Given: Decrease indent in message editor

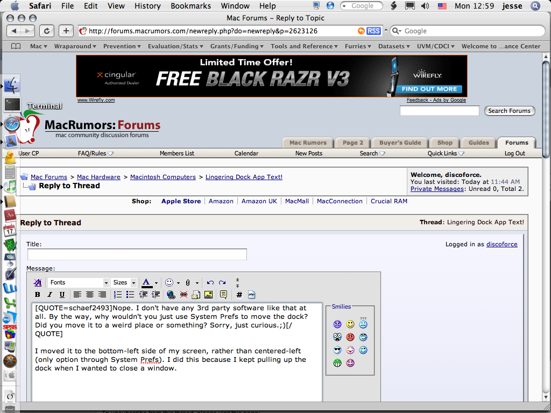Looking at the screenshot, I should (143, 295).
